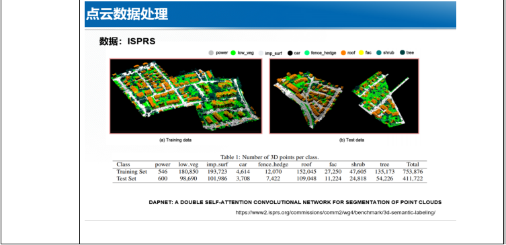Image resolution: width=506 pixels, height=245 pixels.
Task: Click the value 109,048
Action: tap(306, 179)
